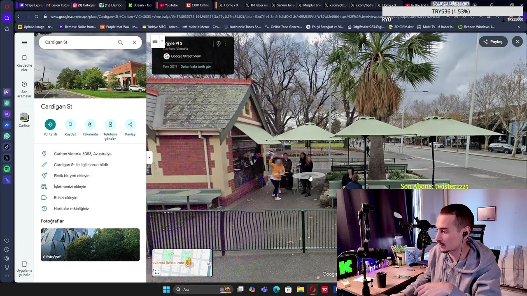527x296 pixels.
Task: Open the Opera sidebar heart bookmarks icon
Action: 7,241
